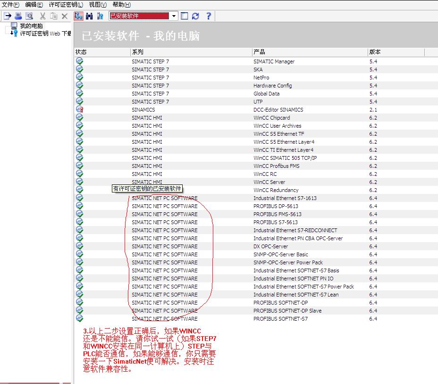The width and height of the screenshot is (438, 384).
Task: Select the SKA product entry
Action: pyautogui.click(x=258, y=70)
